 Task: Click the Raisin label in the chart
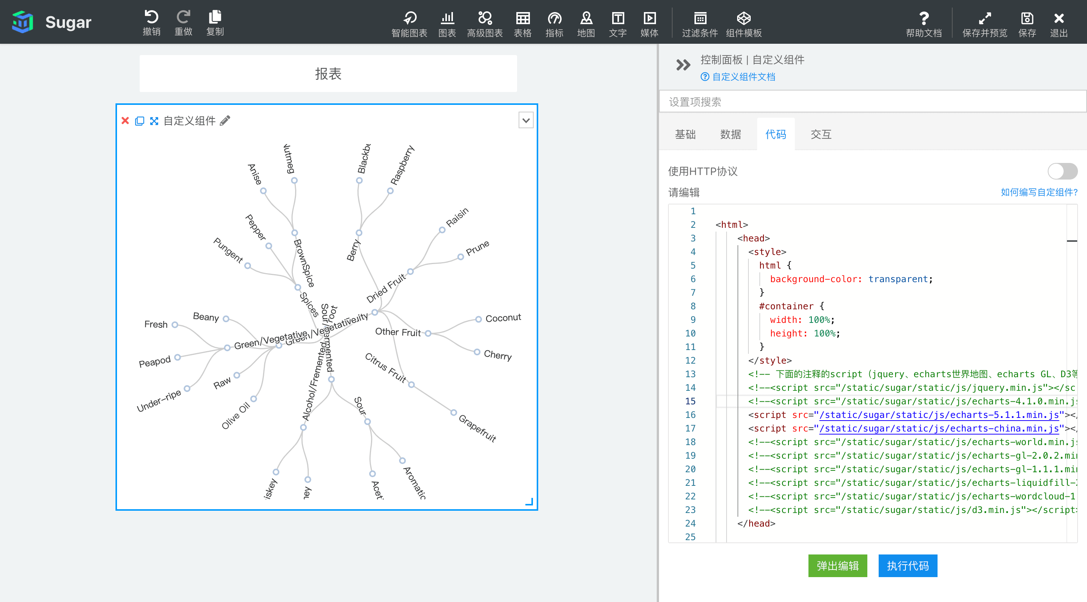(x=457, y=217)
